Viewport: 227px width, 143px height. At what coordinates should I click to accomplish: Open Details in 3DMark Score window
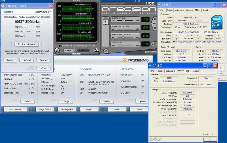click(11, 60)
